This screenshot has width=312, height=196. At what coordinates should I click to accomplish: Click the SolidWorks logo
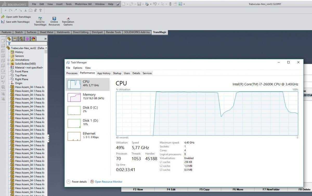(x=14, y=4)
